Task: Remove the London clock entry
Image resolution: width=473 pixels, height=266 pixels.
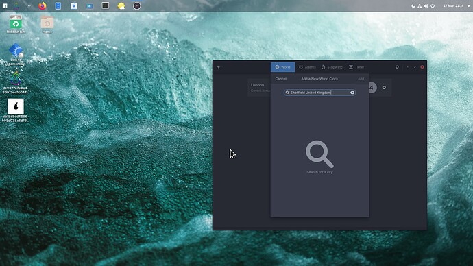Action: [384, 88]
